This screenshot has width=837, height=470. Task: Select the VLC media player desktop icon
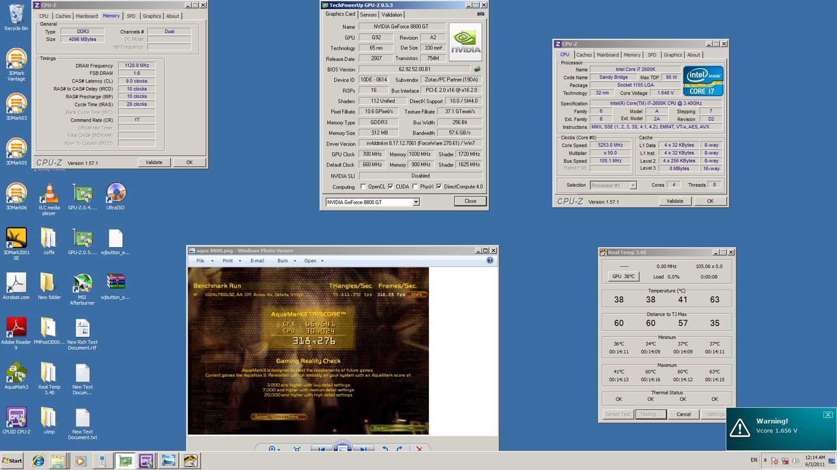coord(49,199)
